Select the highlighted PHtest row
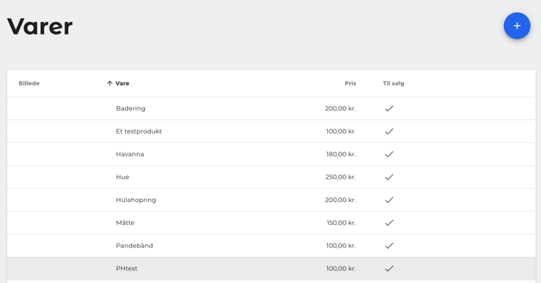 coord(271,269)
